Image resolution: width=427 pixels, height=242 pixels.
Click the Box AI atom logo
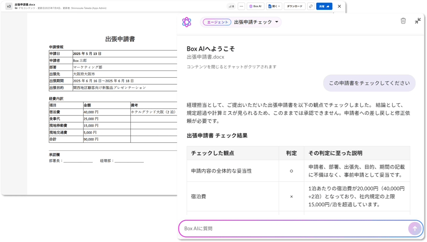pyautogui.click(x=187, y=22)
